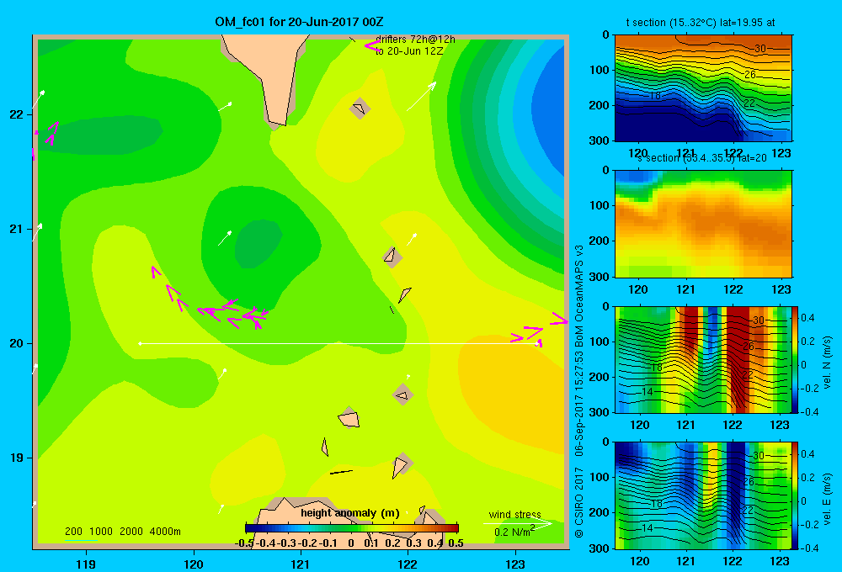This screenshot has width=842, height=572.
Task: Click depth label 100 on vel. N axis
Action: click(599, 342)
